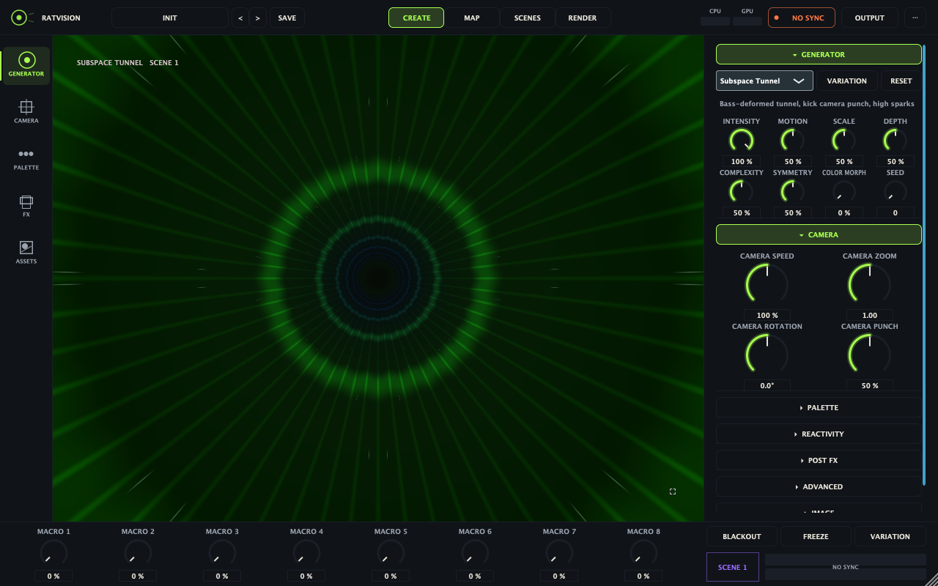Screen dimensions: 938x586
Task: Go to the next preset arrow
Action: point(258,18)
